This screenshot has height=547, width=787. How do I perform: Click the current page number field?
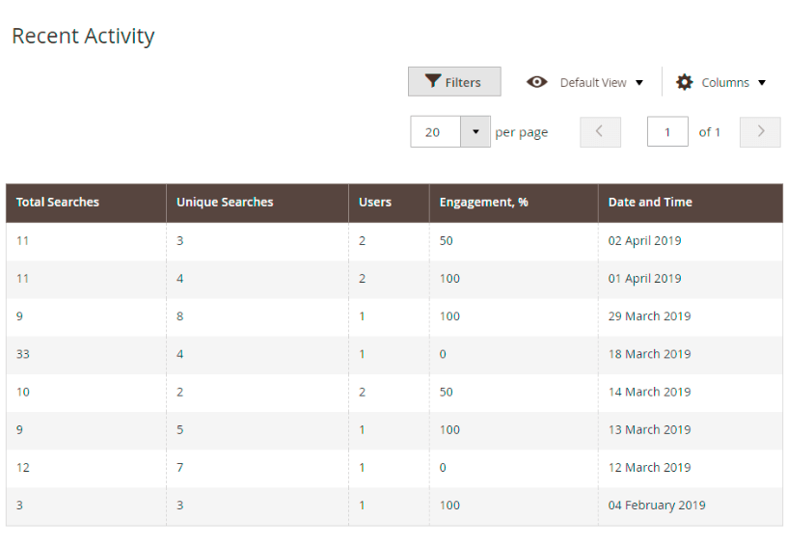(667, 132)
